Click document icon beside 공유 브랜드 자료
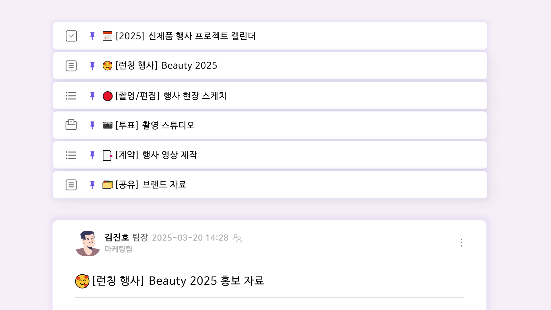551x310 pixels. coord(71,185)
